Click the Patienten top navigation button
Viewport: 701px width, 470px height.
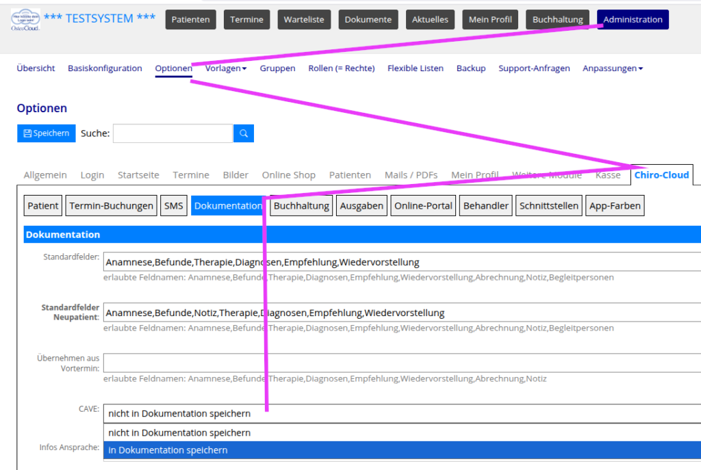191,20
